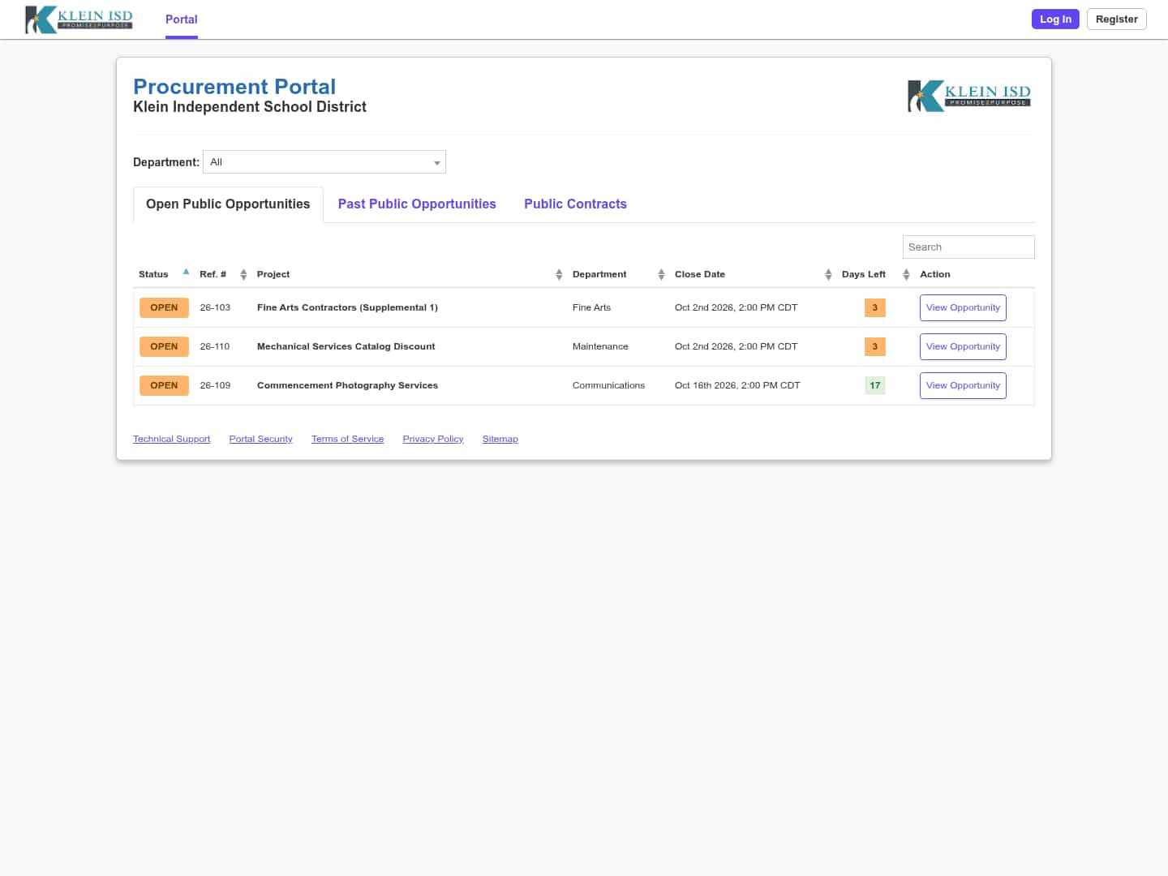Viewport: 1168px width, 876px height.
Task: Open the Department filter dropdown
Action: 324,162
